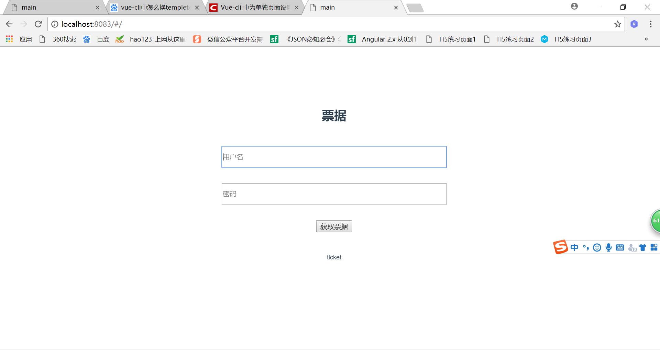Focus the 用户名 input field

click(334, 157)
